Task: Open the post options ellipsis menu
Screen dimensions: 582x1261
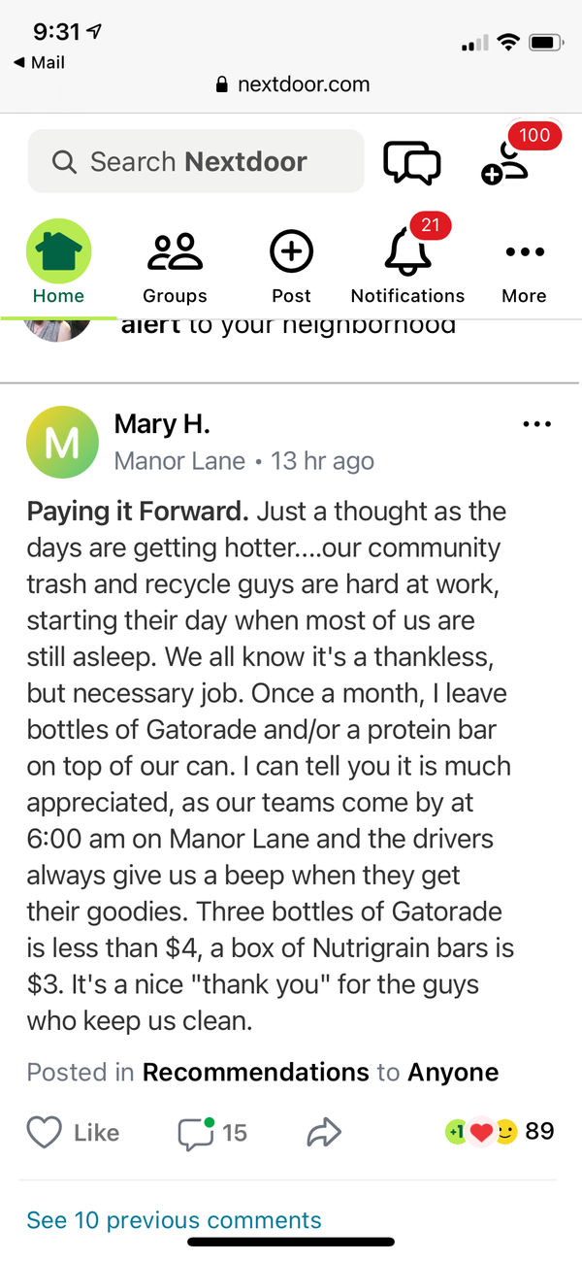Action: coord(537,423)
